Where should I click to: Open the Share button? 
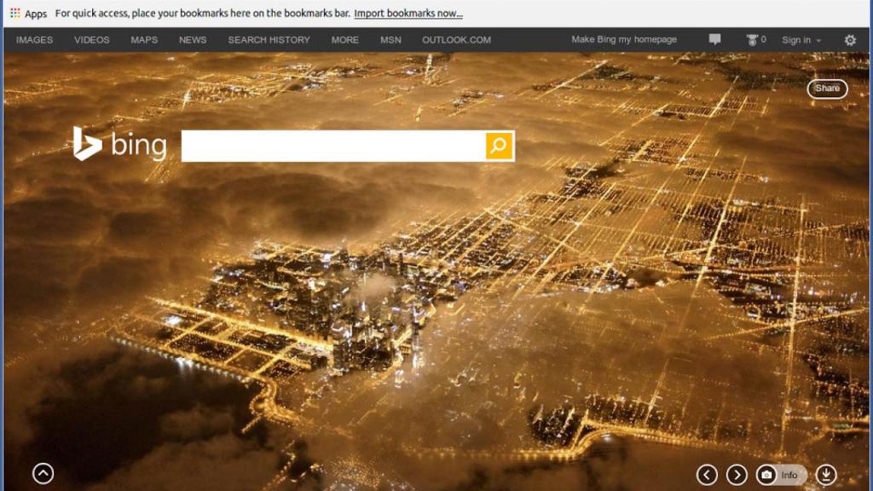point(826,88)
